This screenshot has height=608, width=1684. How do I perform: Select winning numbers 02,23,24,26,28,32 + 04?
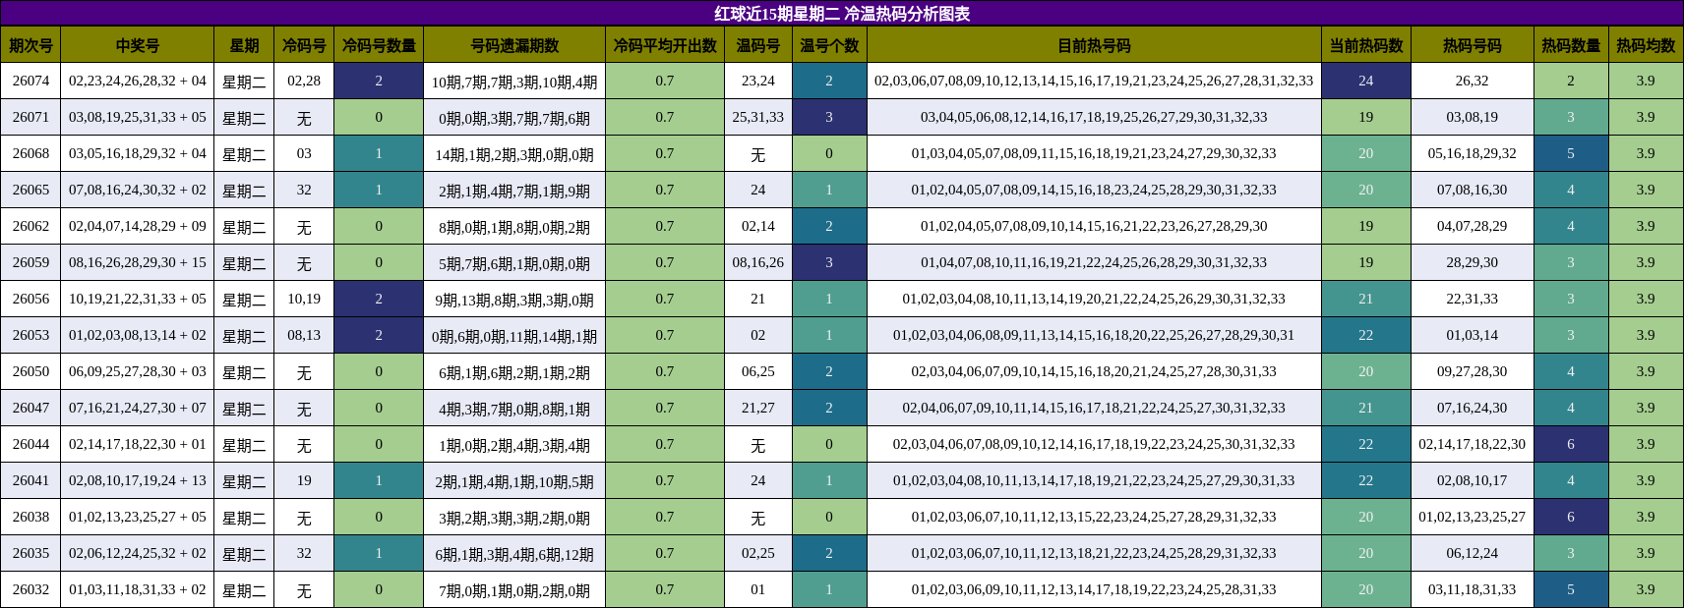(x=138, y=81)
